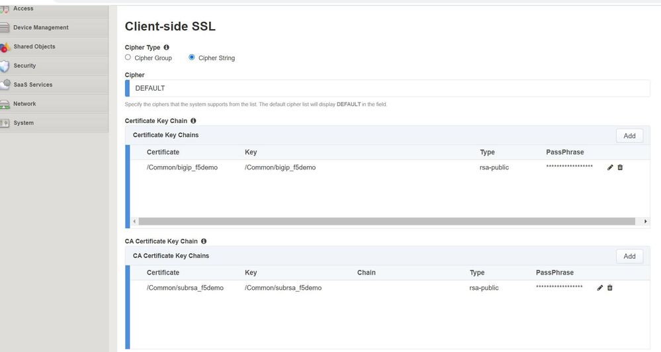
Task: Select the Cipher String radio option
Action: pyautogui.click(x=192, y=58)
